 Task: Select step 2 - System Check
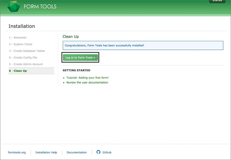coord(21,44)
